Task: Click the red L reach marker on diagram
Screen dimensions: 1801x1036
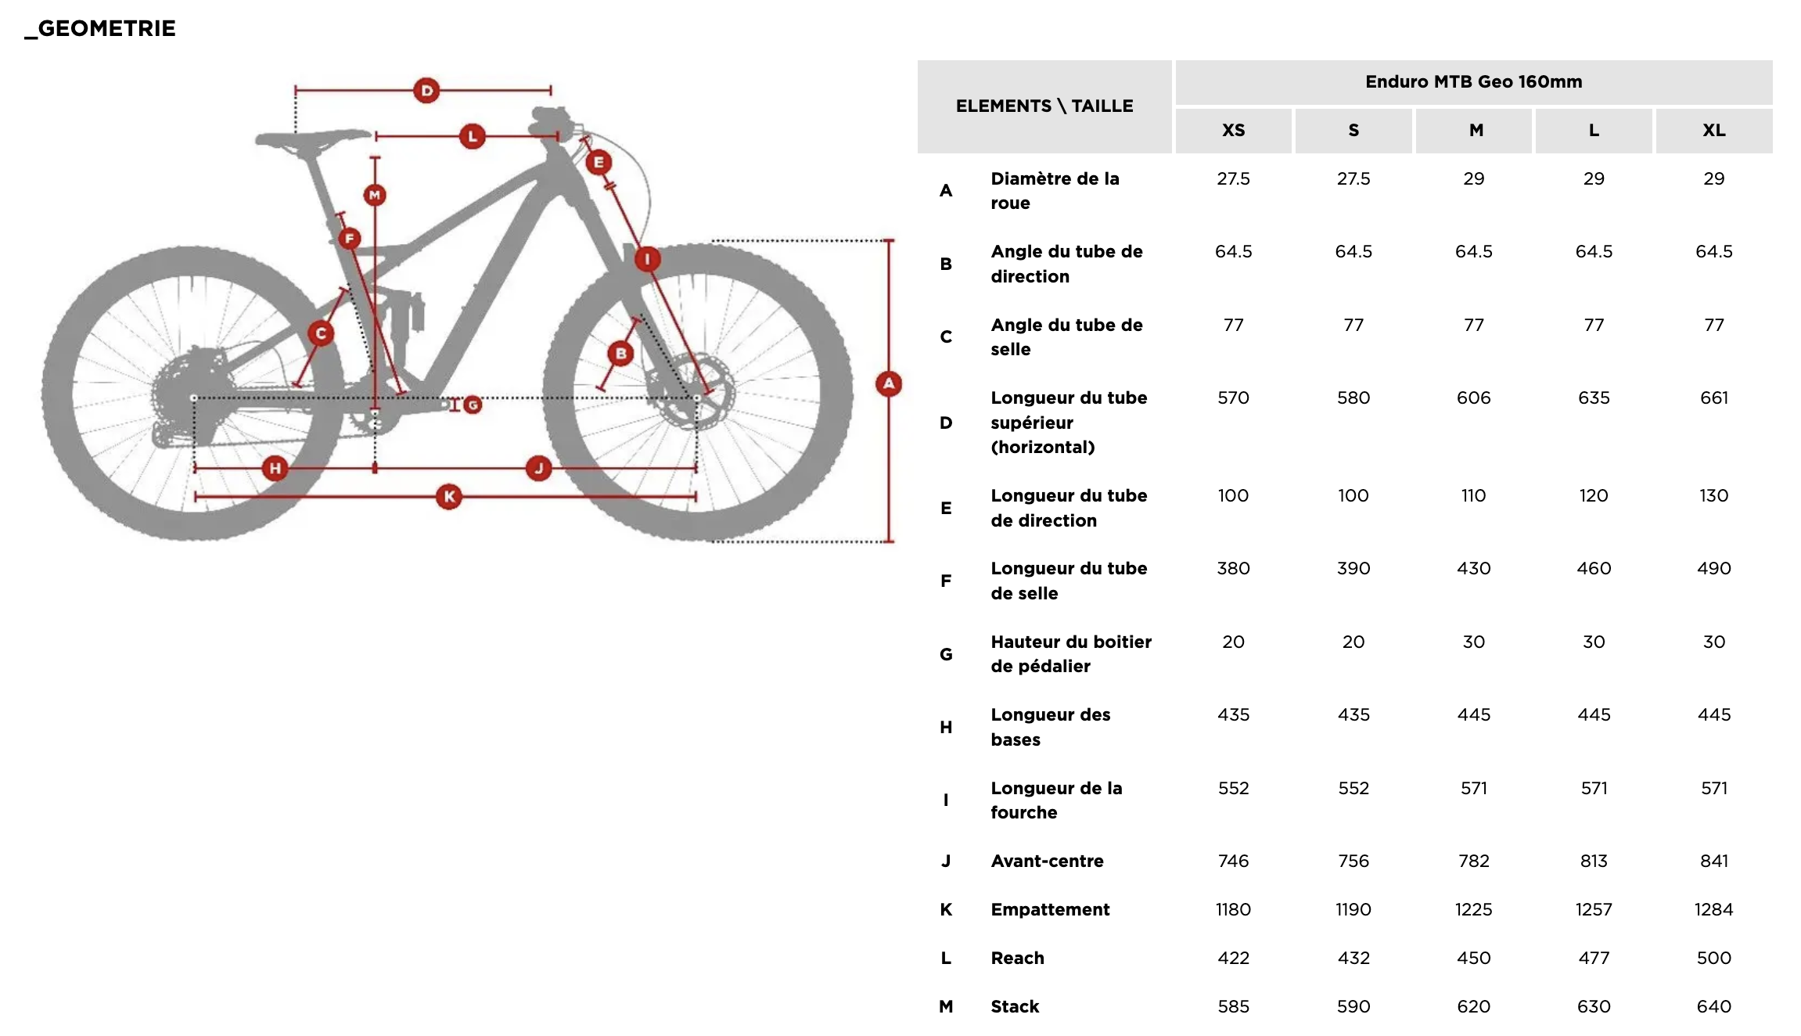Action: [472, 137]
